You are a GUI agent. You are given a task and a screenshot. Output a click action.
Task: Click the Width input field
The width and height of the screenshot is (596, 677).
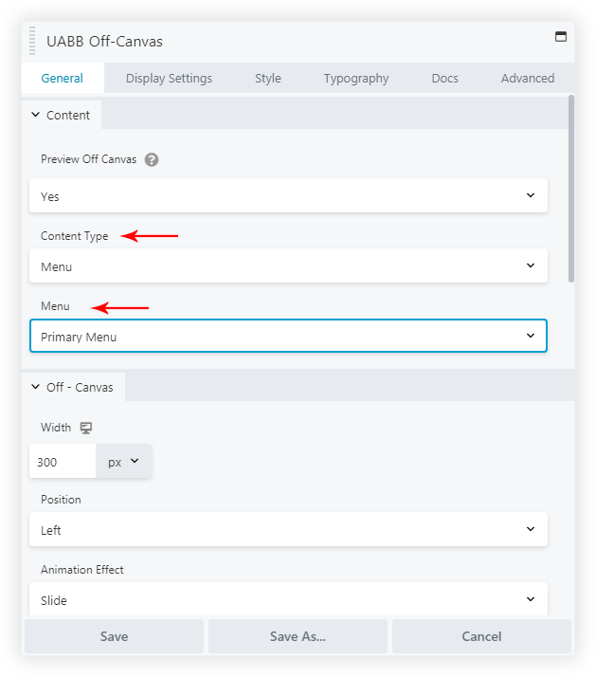(x=63, y=462)
